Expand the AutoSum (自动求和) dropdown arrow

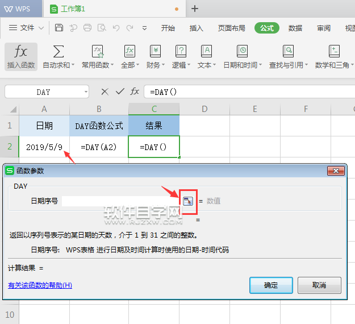tap(73, 65)
